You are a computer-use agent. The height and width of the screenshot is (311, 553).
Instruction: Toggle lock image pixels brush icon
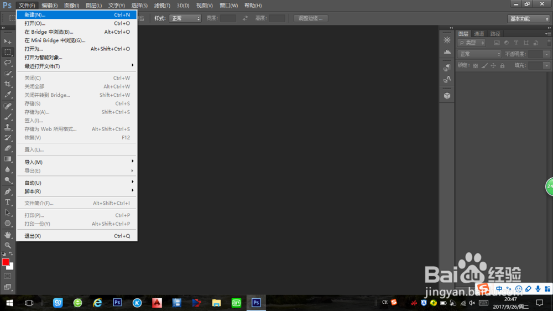pyautogui.click(x=484, y=66)
